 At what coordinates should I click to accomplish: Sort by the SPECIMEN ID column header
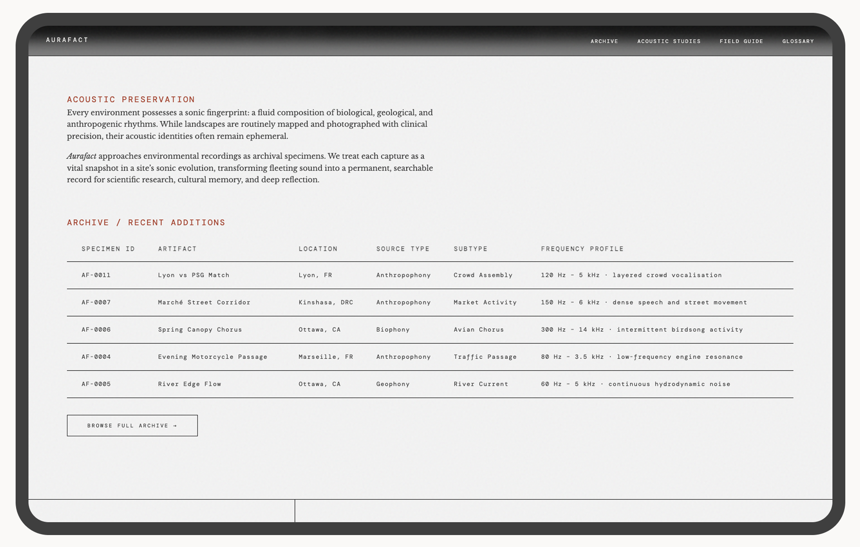108,249
